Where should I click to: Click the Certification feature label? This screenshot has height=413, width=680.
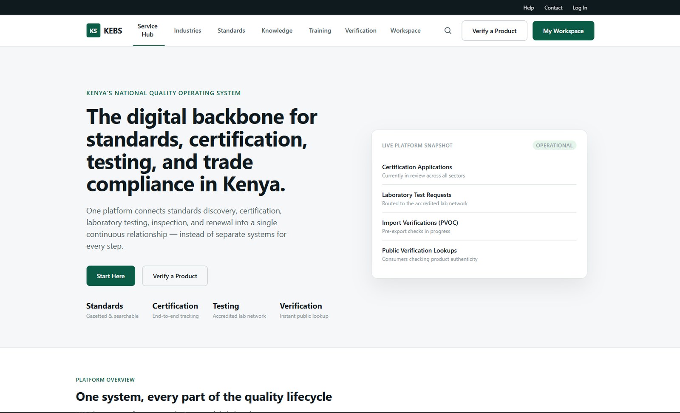point(175,306)
